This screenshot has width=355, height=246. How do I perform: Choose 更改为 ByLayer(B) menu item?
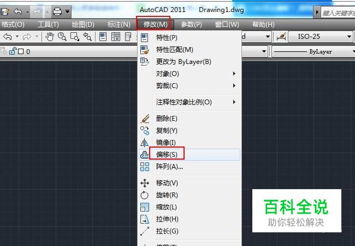coord(190,62)
